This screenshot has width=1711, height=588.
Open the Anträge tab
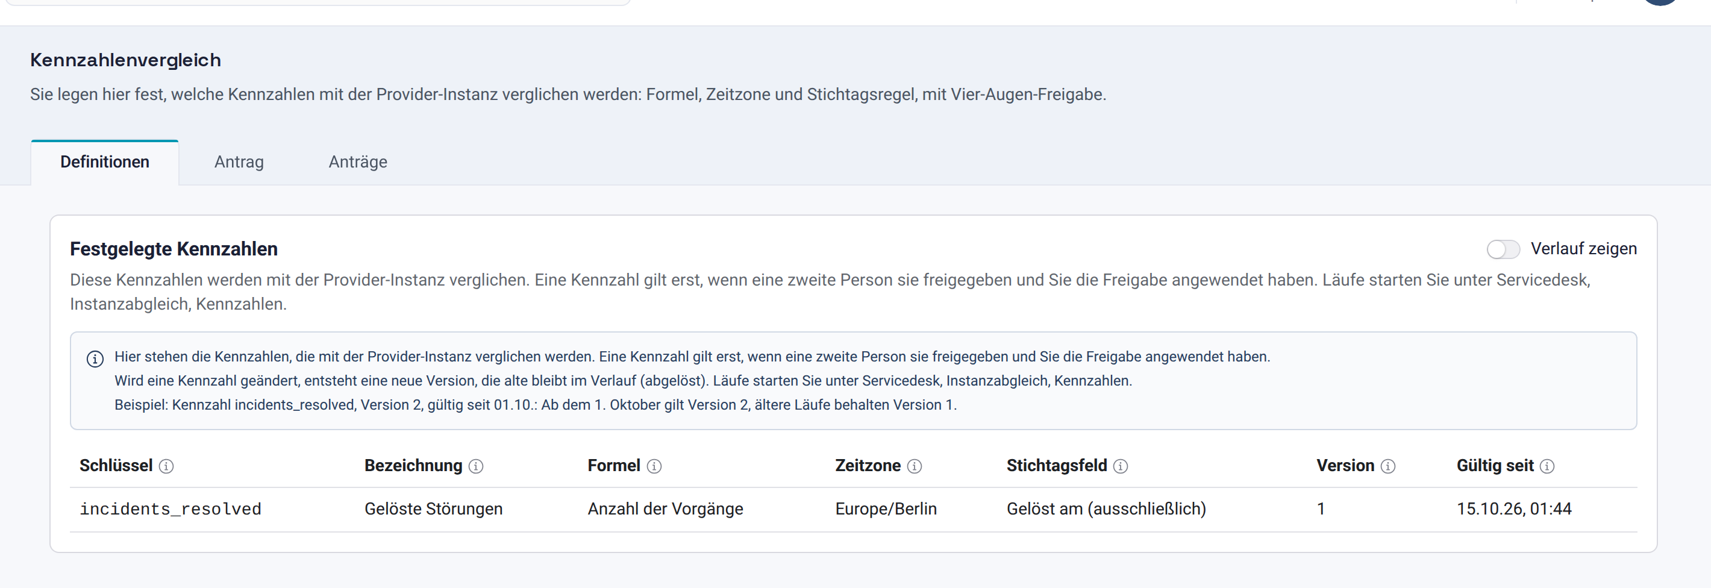click(x=358, y=162)
